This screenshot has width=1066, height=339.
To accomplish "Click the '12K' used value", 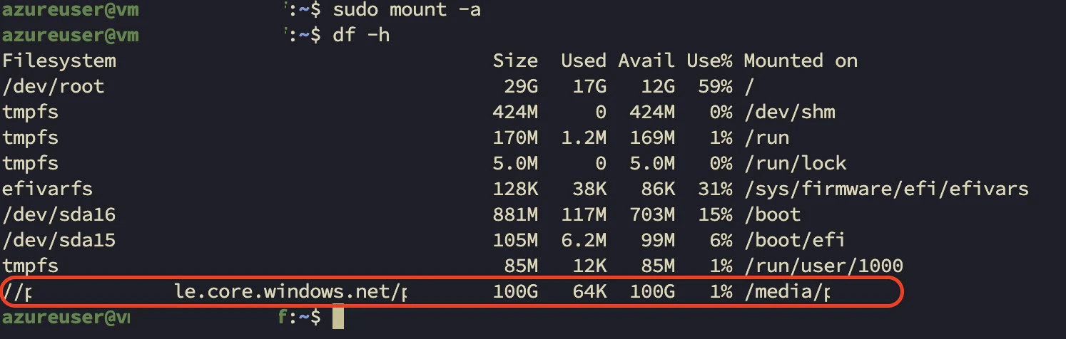I will click(589, 266).
